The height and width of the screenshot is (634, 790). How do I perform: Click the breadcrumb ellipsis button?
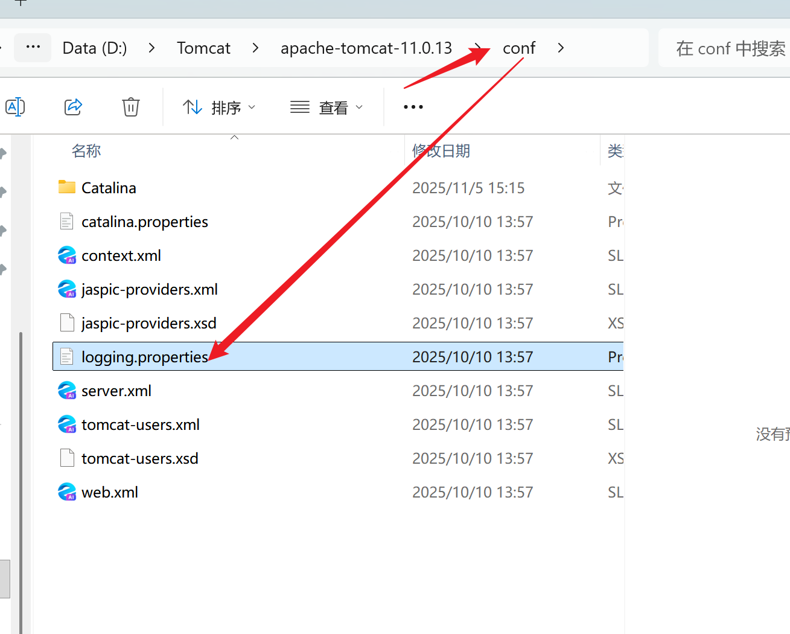[x=33, y=47]
